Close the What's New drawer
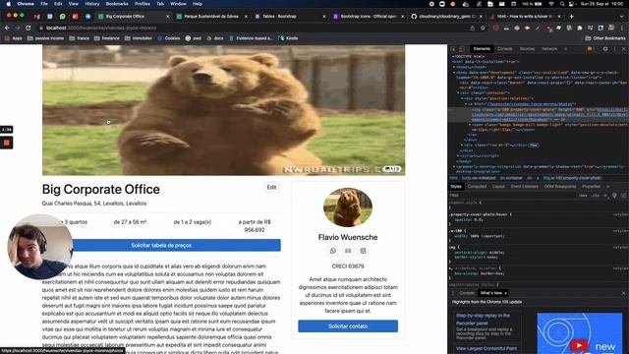Viewport: 629px width, 354px height. pyautogui.click(x=624, y=293)
